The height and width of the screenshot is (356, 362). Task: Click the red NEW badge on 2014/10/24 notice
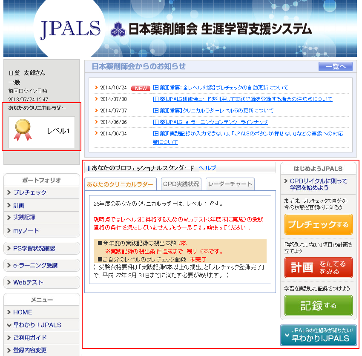tap(141, 89)
